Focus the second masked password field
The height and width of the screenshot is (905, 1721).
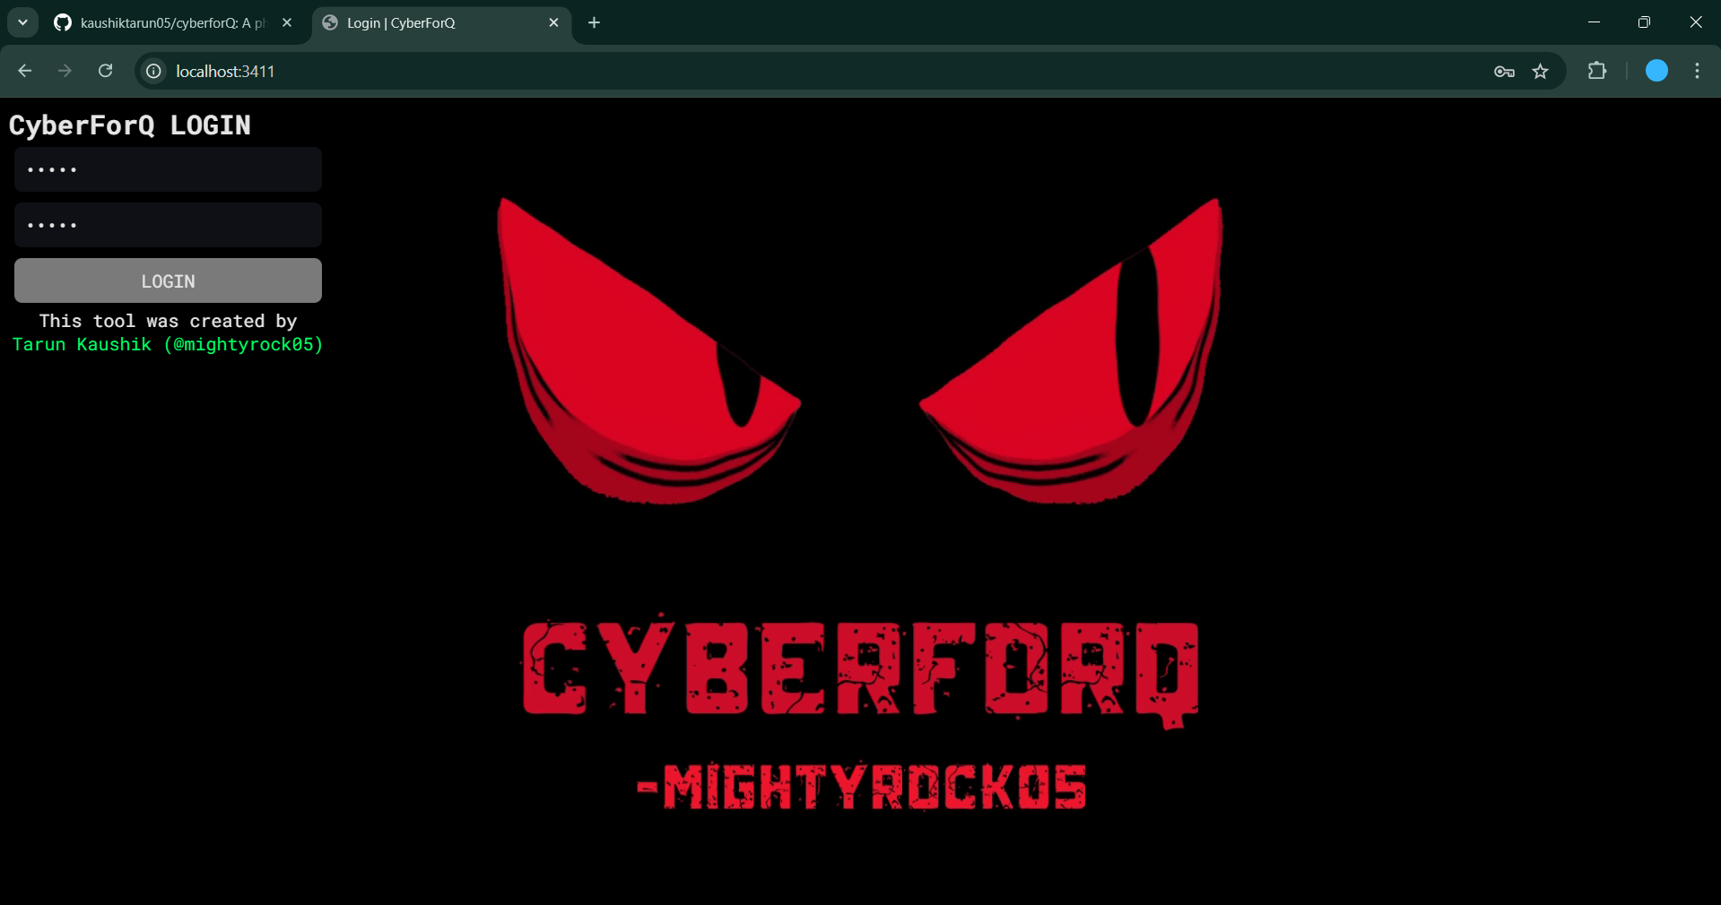tap(168, 225)
